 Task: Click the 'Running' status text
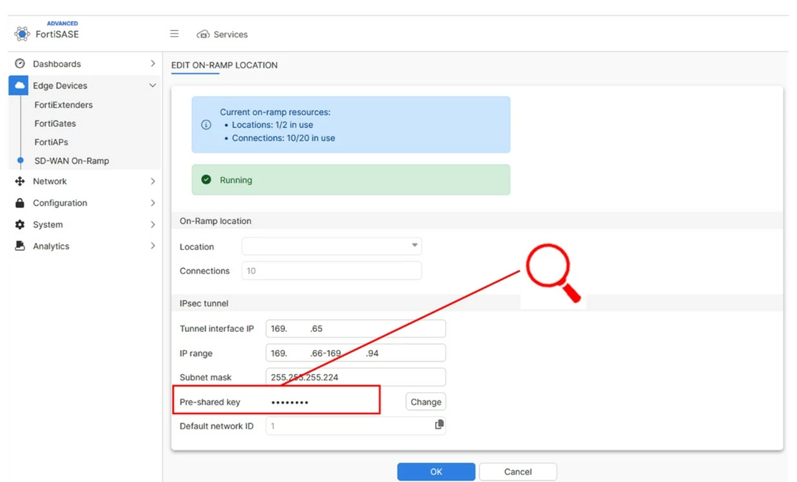(236, 180)
